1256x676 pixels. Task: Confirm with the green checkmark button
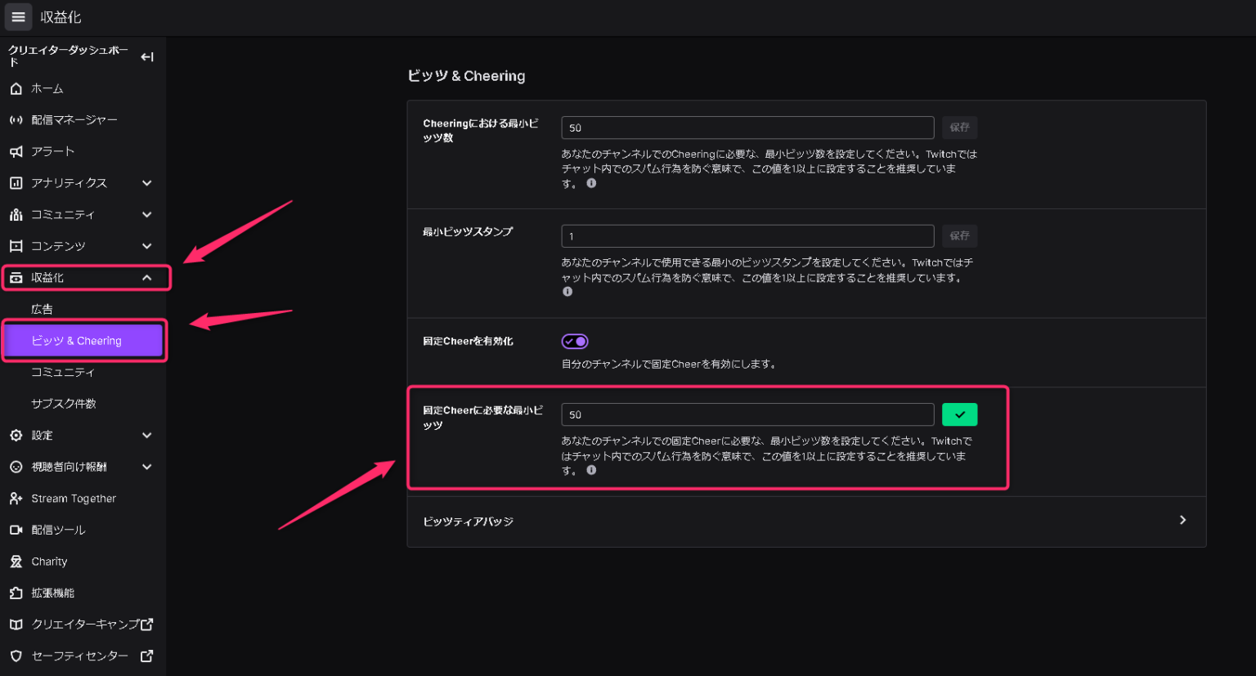tap(959, 414)
